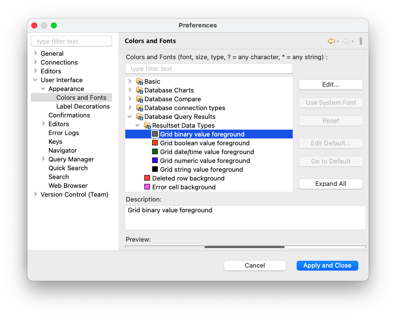The image size is (396, 317).
Task: Collapse the Database Query Results category
Action: 130,116
